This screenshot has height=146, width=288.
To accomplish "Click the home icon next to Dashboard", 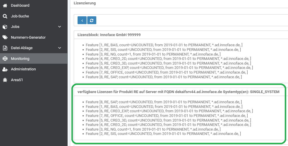I will (x=5, y=6).
